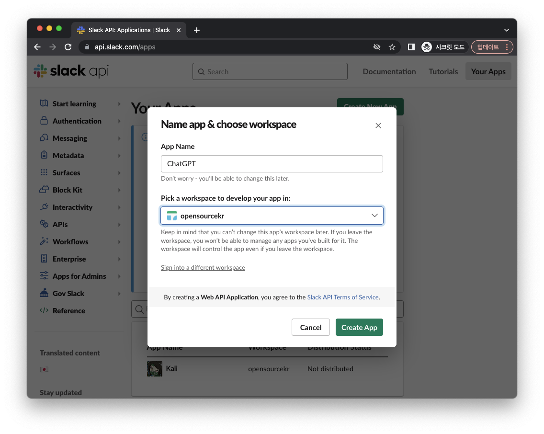Click the APIs gears icon

coord(44,224)
